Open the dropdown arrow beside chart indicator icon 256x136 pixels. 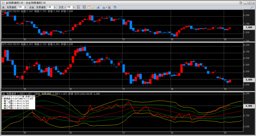click(106, 7)
